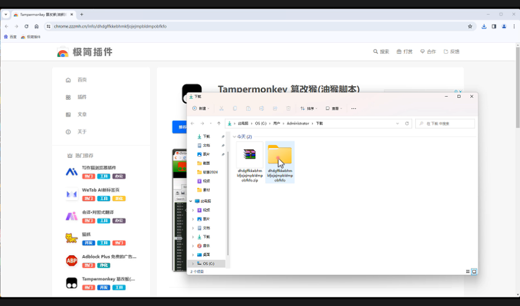This screenshot has width=520, height=306.
Task: Click the 美化 tag under WeTab
Action: tap(119, 199)
